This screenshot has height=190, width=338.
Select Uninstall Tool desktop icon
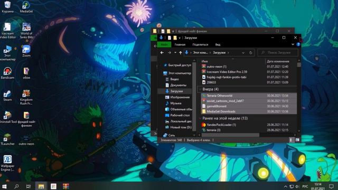pos(7,117)
